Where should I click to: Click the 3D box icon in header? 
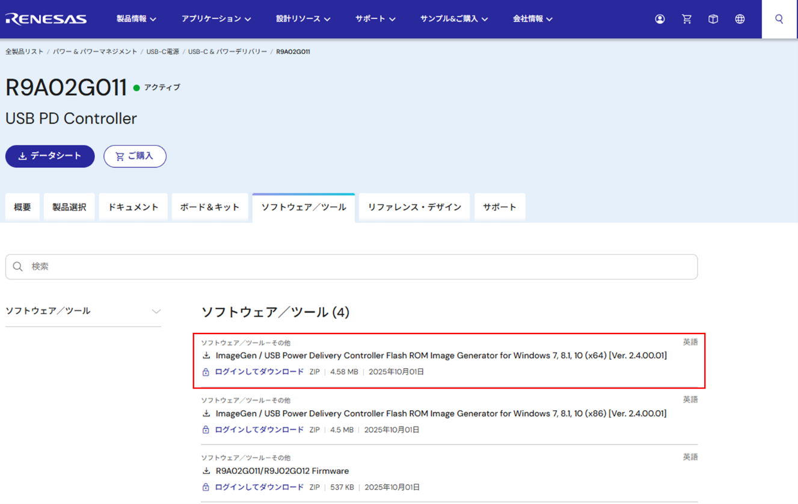[x=713, y=19]
